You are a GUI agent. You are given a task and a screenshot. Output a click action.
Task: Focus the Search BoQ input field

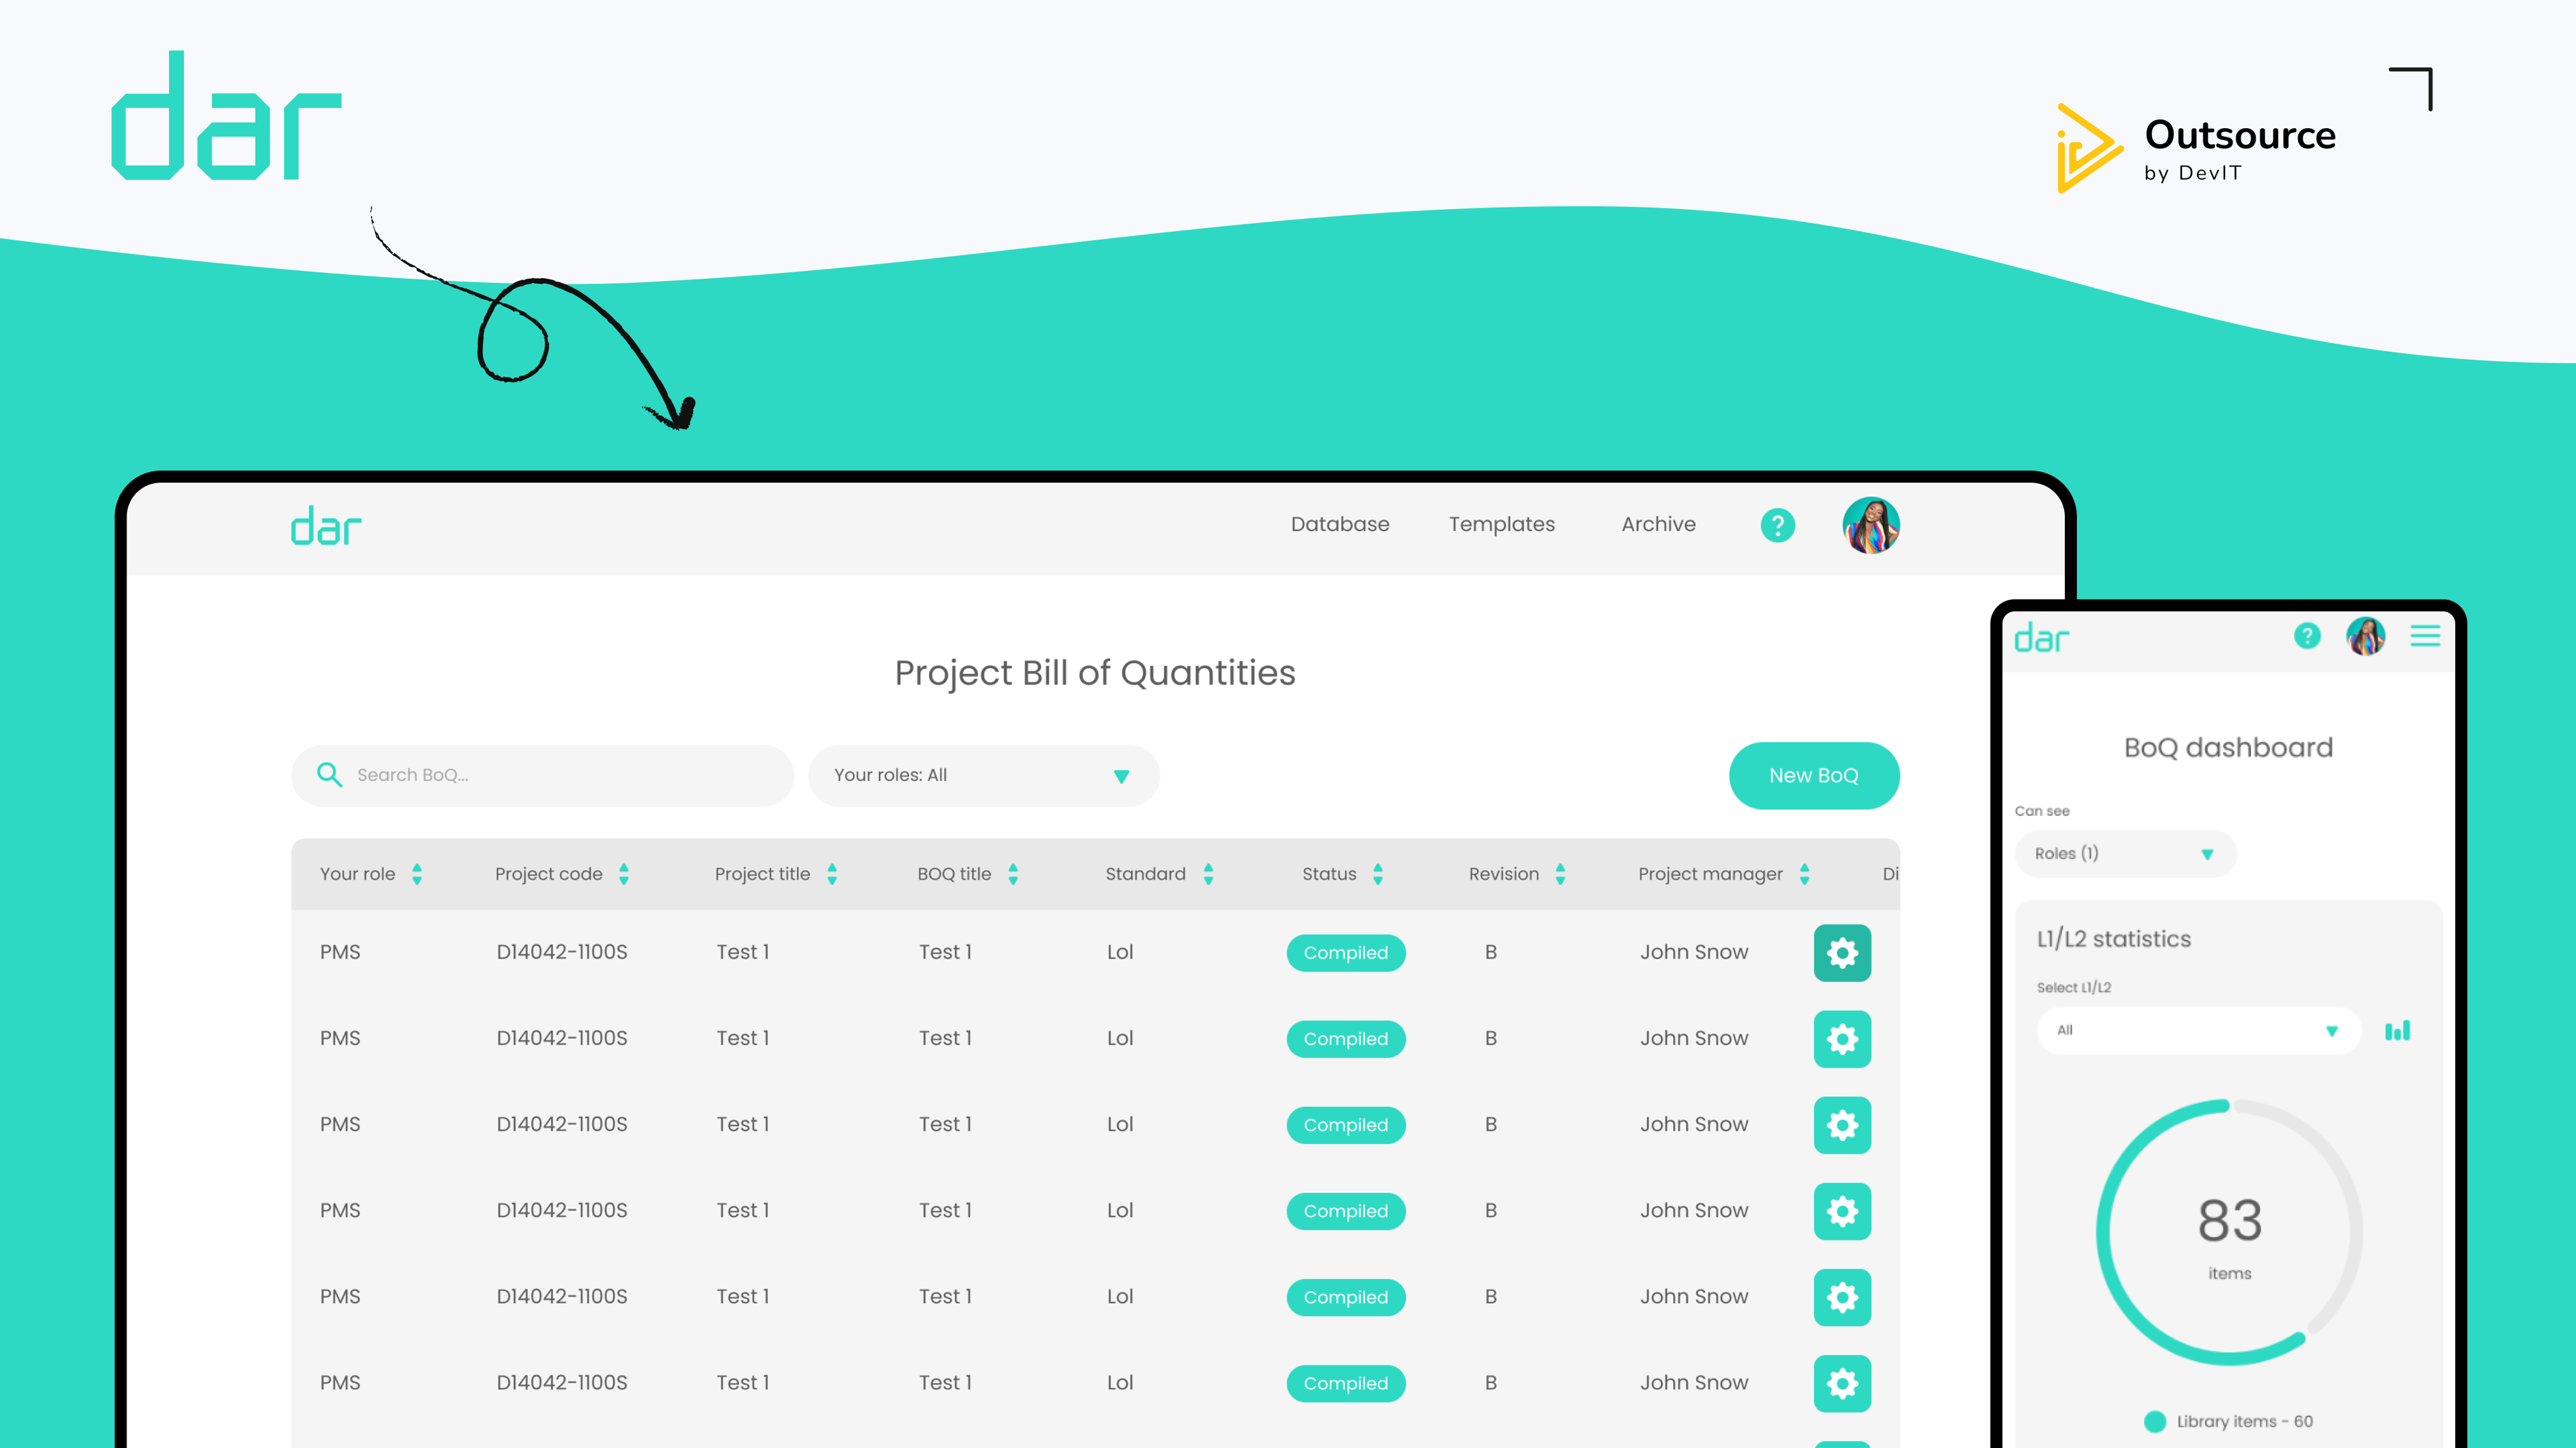[x=542, y=776]
